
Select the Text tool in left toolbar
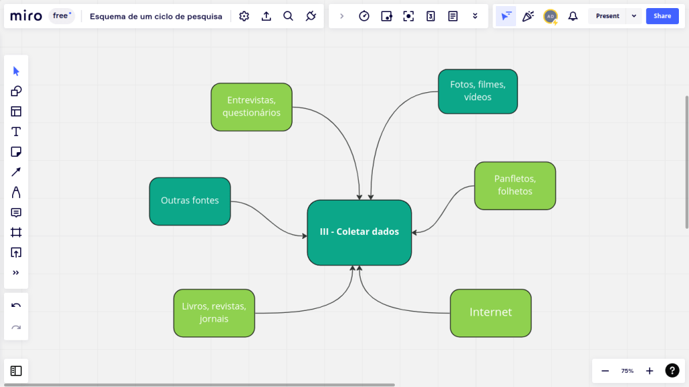(x=16, y=132)
